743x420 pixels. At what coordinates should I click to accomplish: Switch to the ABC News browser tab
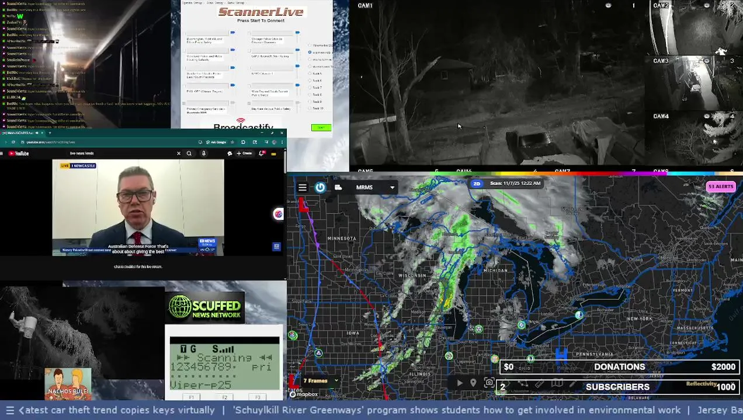pos(19,133)
